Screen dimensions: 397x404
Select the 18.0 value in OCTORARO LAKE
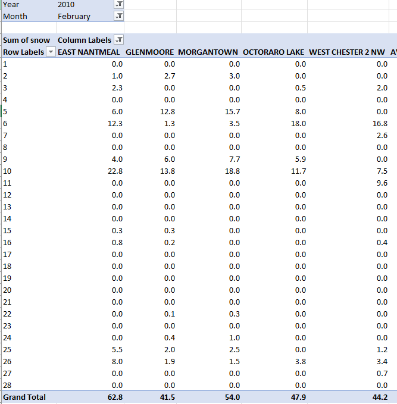(296, 123)
